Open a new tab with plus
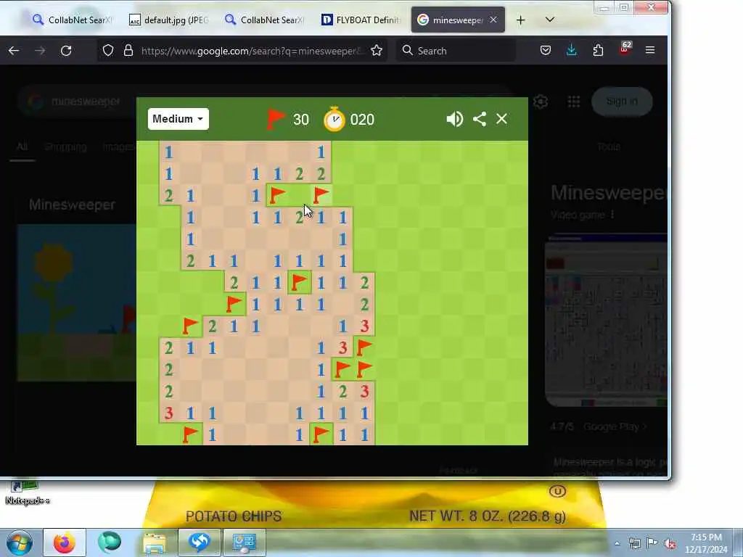743x557 pixels. (x=521, y=20)
